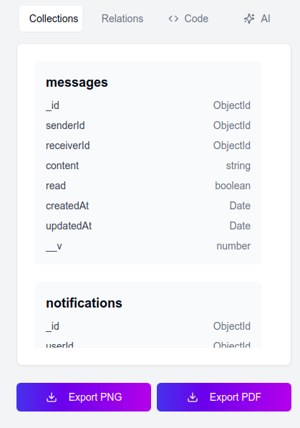Screen dimensions: 300x428
Task: Click the createdAt field in messages
Action: 148,206
